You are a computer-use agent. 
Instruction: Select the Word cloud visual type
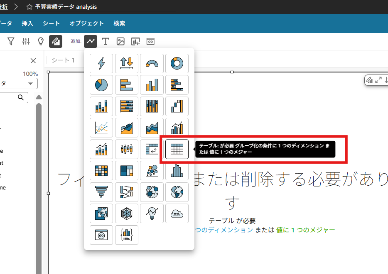[177, 214]
